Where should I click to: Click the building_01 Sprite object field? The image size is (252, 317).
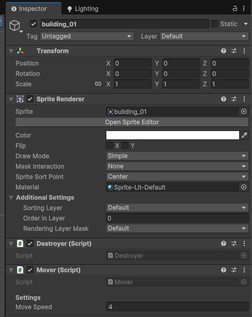172,111
